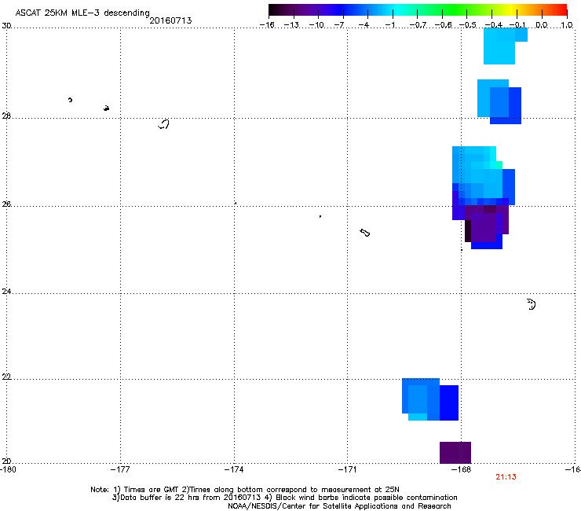This screenshot has height=511, width=581.
Task: Click the 'ASCAT 25KM MLE-3 descending' title
Action: point(82,13)
